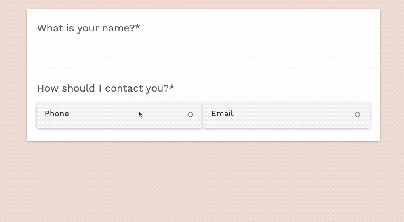Choose the Email contact option card
The image size is (404, 222).
pyautogui.click(x=286, y=115)
